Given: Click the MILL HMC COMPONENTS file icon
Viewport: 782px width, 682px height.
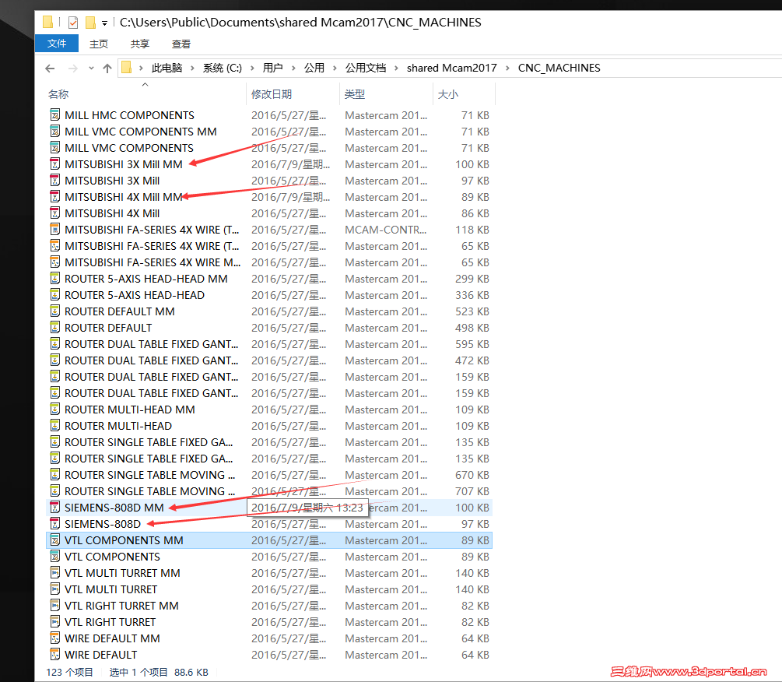Looking at the screenshot, I should coord(55,115).
